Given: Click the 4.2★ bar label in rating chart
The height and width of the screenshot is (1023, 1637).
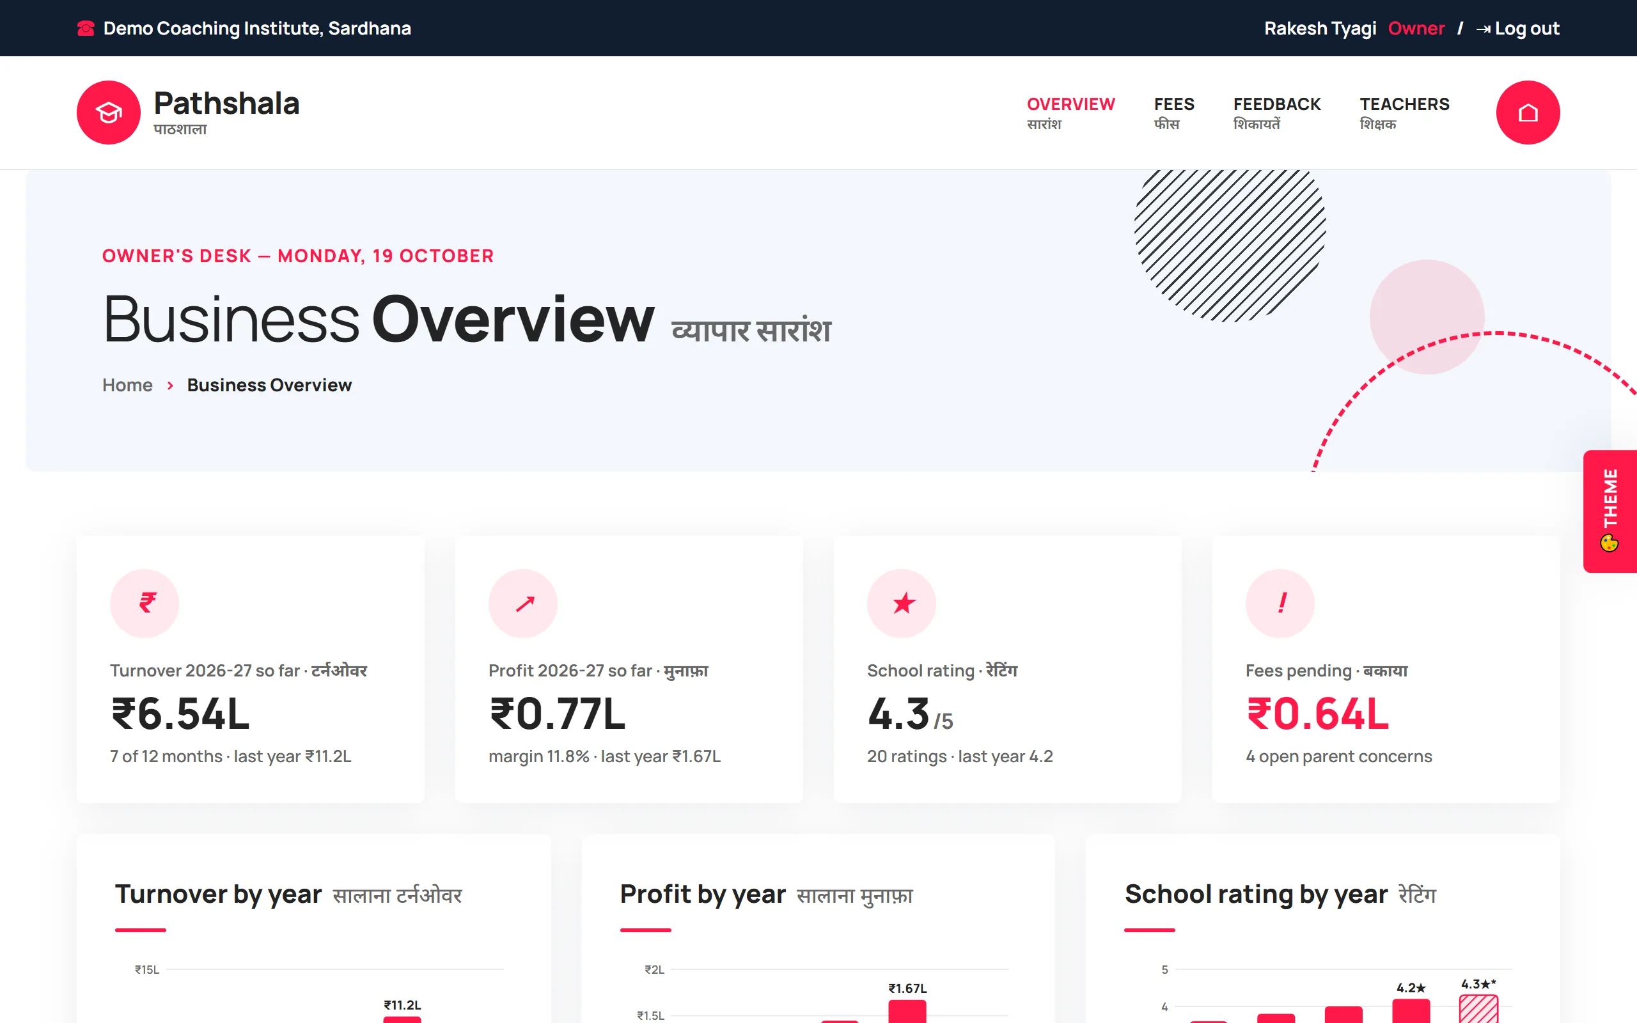Looking at the screenshot, I should 1411,988.
